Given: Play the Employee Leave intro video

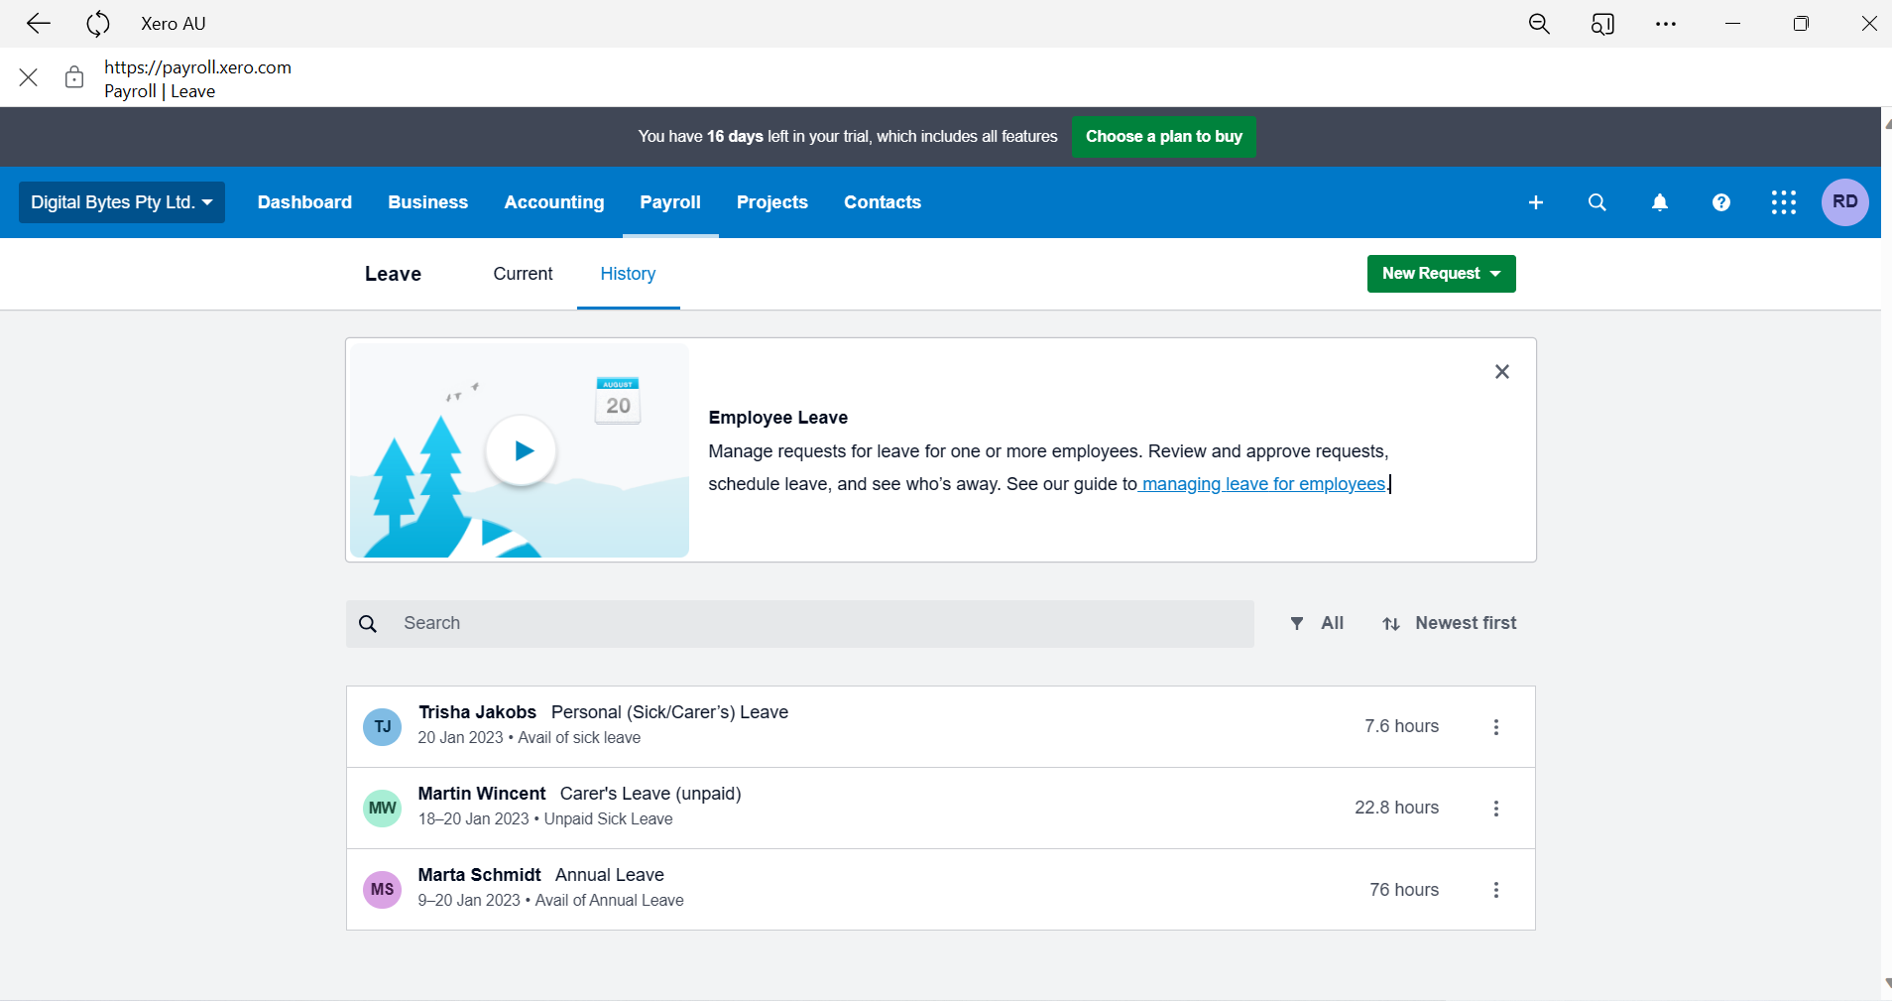Looking at the screenshot, I should [522, 450].
